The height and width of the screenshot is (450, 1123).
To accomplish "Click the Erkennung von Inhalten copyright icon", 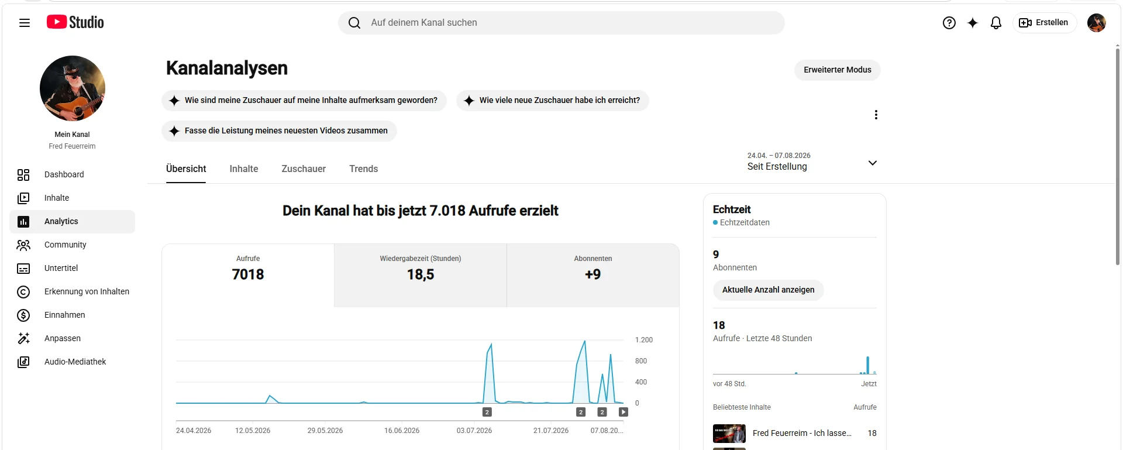I will pyautogui.click(x=23, y=292).
